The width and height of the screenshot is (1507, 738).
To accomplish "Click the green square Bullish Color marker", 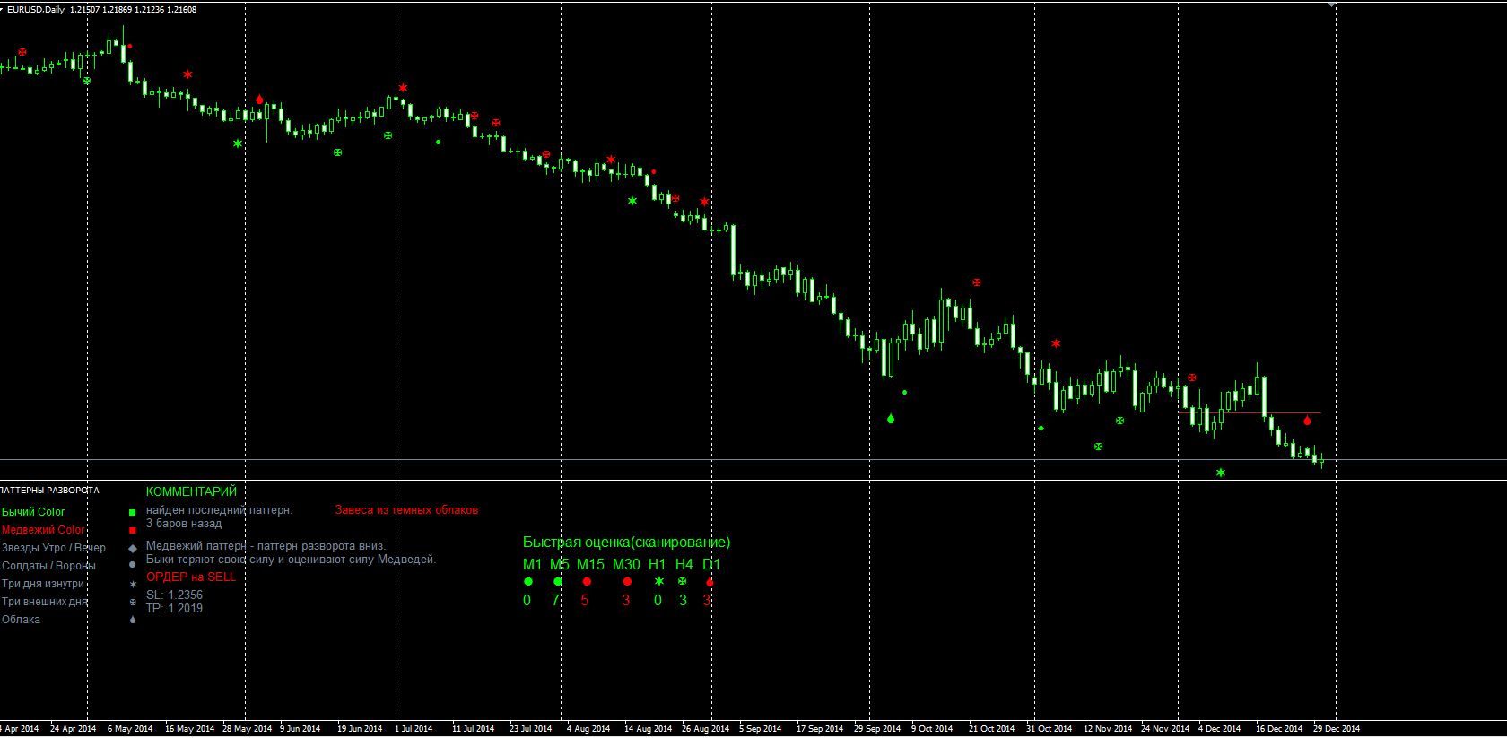I will point(132,513).
